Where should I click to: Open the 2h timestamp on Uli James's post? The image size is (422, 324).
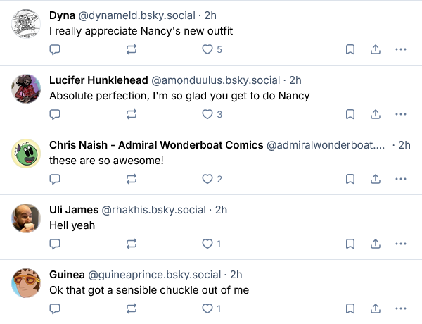pyautogui.click(x=221, y=209)
